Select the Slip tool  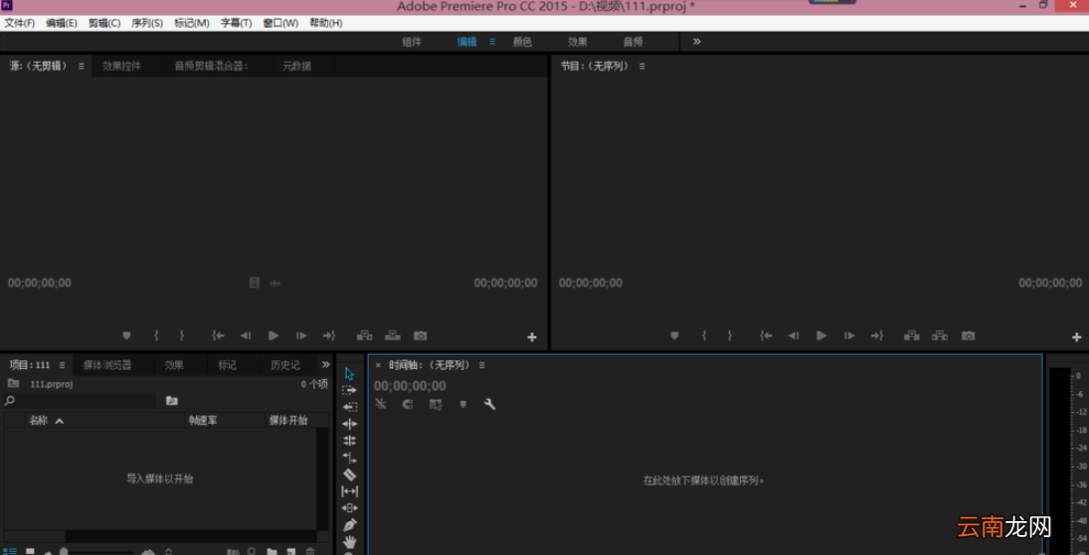tap(349, 491)
